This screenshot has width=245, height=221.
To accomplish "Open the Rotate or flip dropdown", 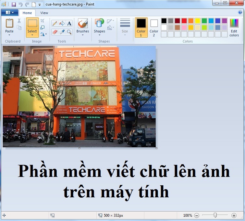I will point(43,34).
